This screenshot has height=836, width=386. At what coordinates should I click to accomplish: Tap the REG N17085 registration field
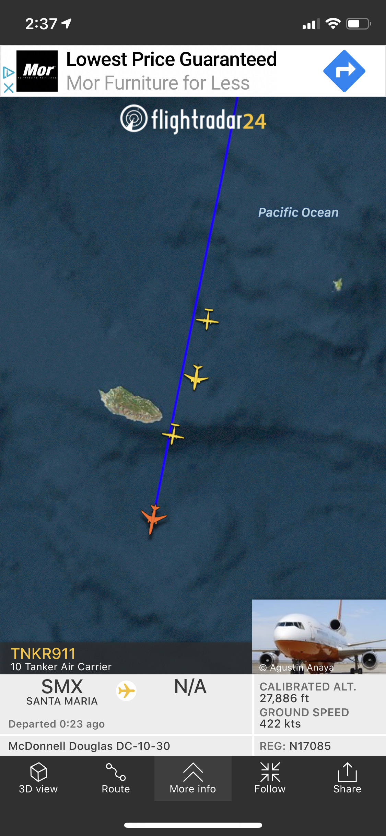(295, 746)
